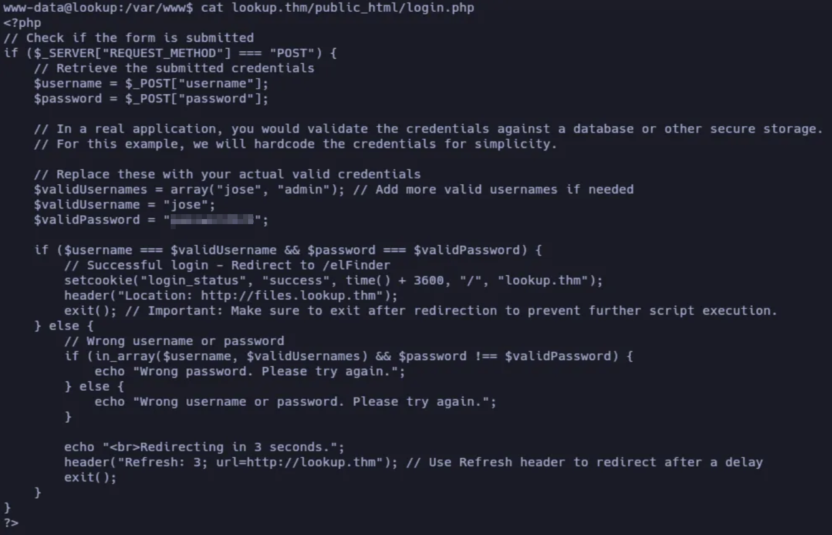Click the closing ?> tag
This screenshot has height=535, width=832.
point(11,523)
